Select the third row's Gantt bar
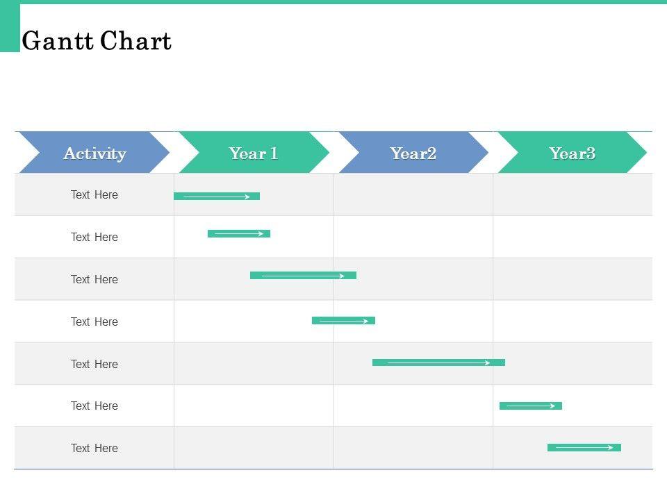667x500 pixels. pos(303,276)
